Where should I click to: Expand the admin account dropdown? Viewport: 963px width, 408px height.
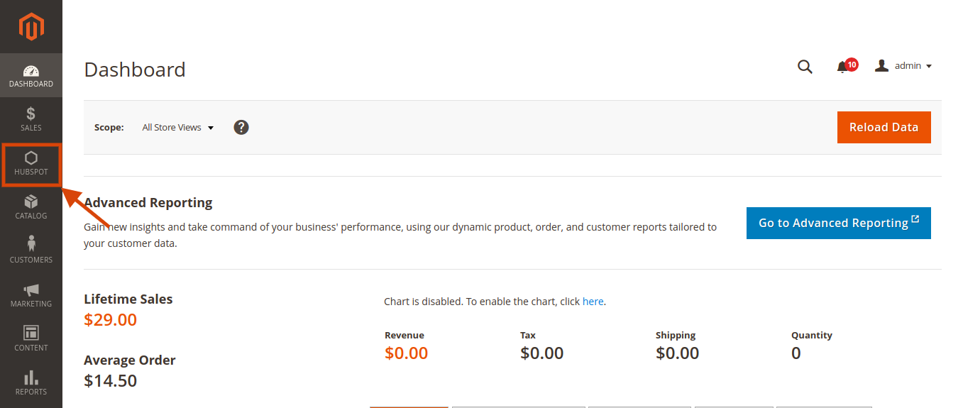click(903, 66)
